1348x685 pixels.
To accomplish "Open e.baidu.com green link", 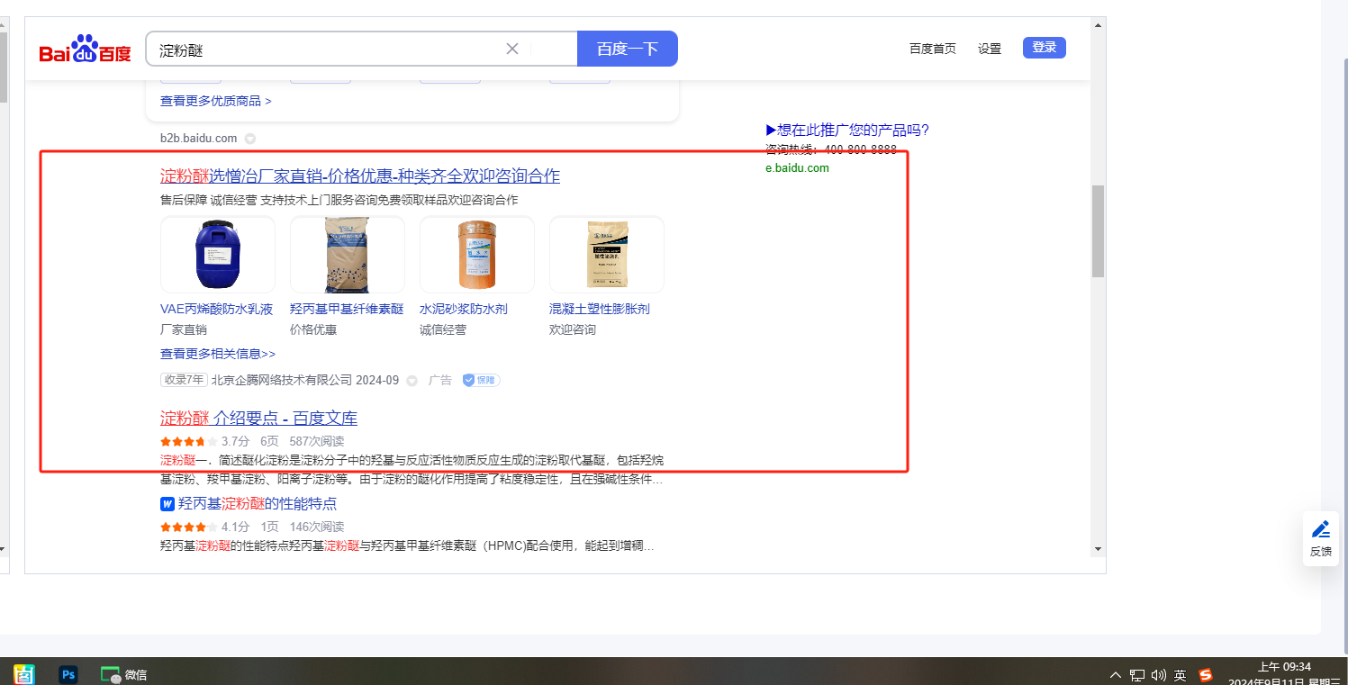I will point(797,168).
